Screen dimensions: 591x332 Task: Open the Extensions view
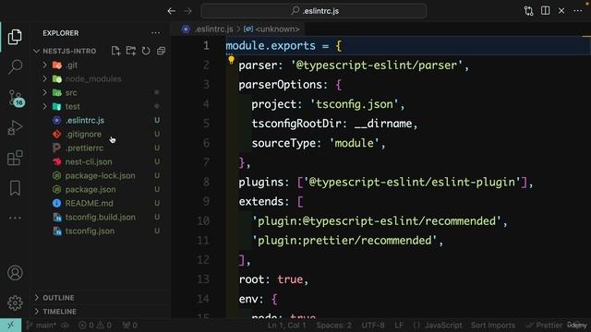point(15,158)
